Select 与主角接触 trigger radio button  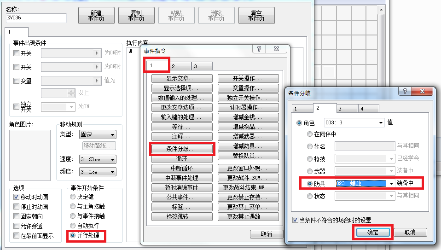pyautogui.click(x=73, y=206)
